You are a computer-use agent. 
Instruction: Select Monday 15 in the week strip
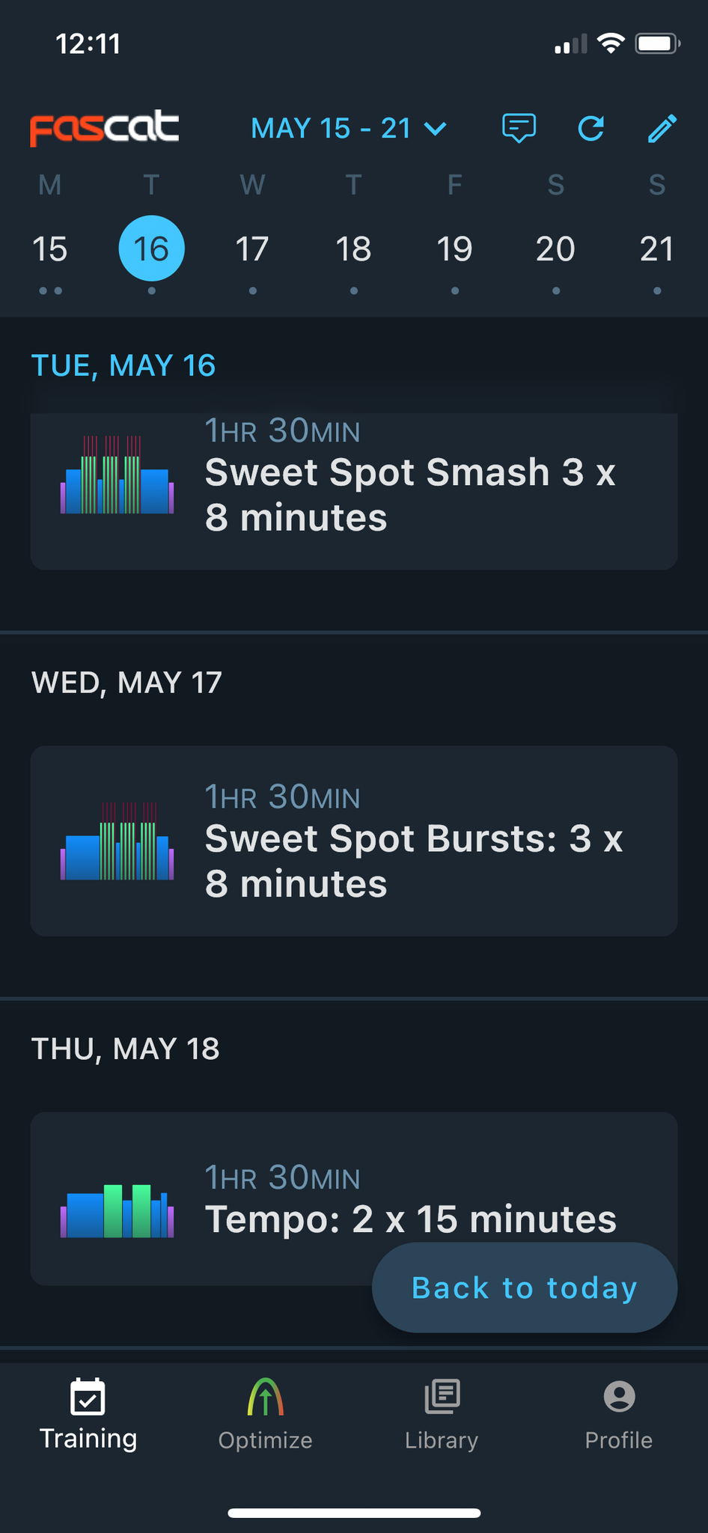[50, 249]
